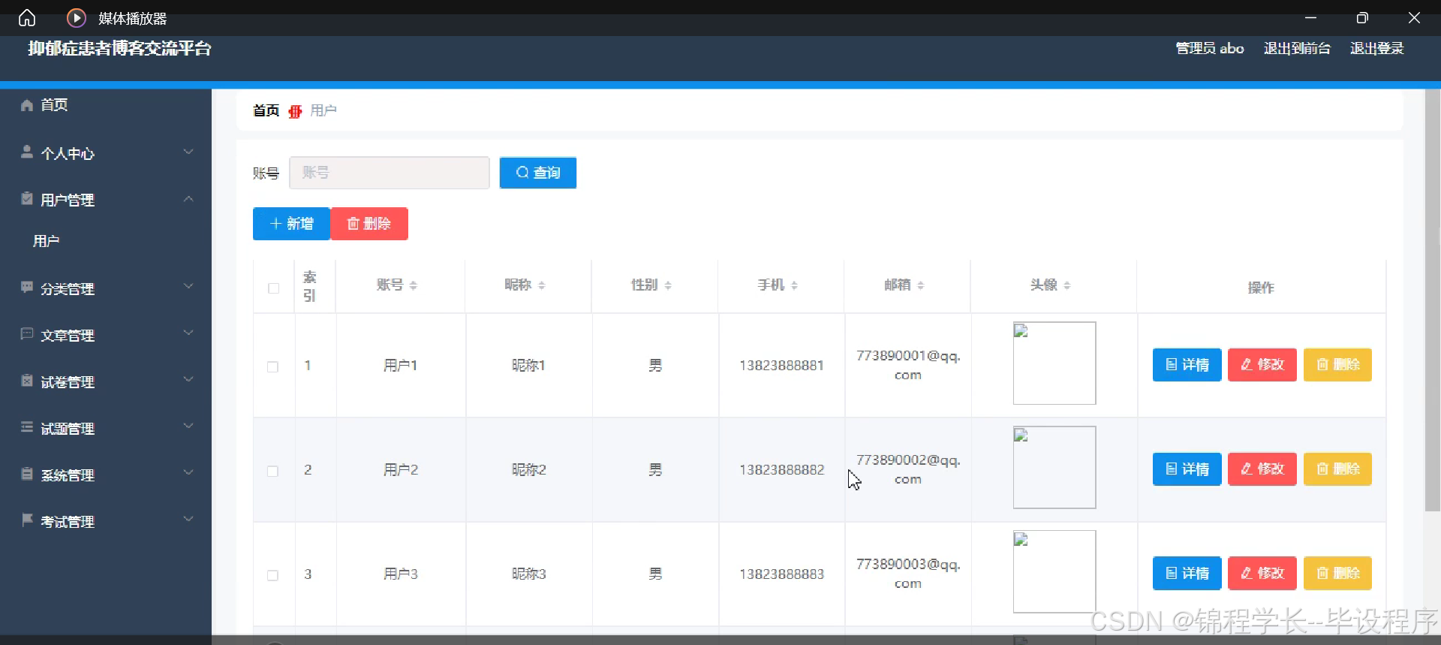
Task: Open 详情 for 用户2
Action: (x=1187, y=469)
